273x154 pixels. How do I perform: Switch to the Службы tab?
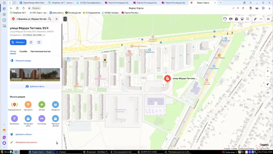tap(23, 51)
